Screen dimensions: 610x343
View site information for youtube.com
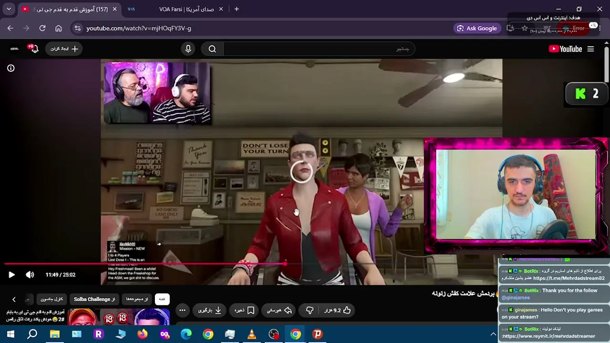77,28
